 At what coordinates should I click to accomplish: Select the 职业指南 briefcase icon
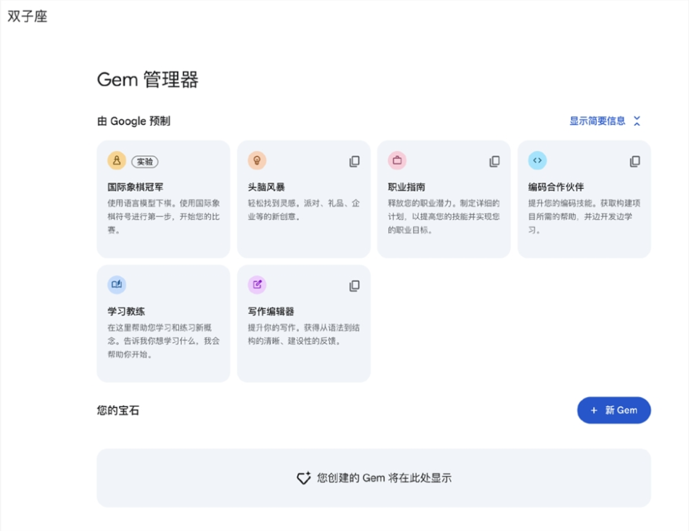(397, 160)
